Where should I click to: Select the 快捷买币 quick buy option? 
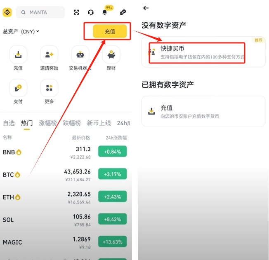(x=203, y=52)
